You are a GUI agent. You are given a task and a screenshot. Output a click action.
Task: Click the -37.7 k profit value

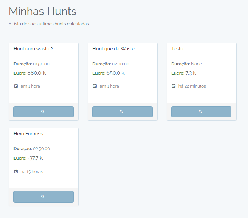35,158
